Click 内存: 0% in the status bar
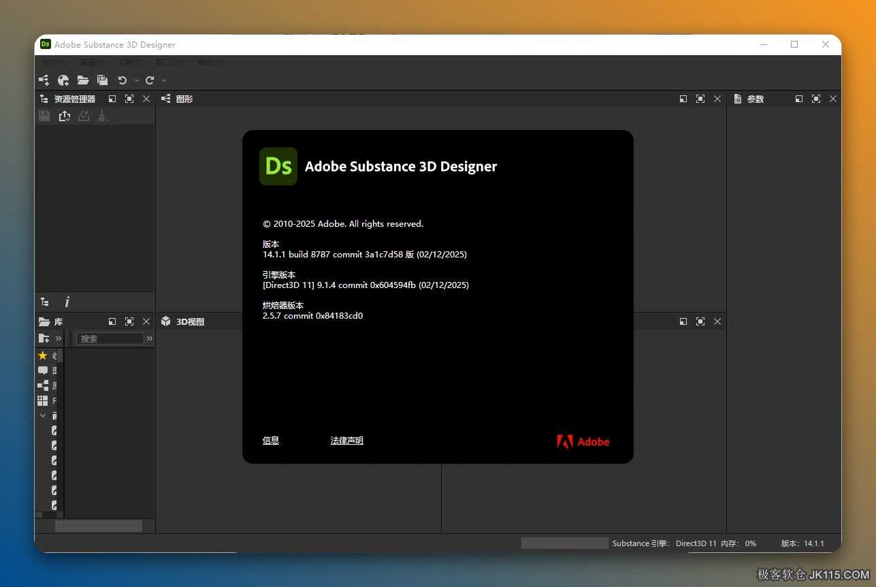The height and width of the screenshot is (587, 876). [x=739, y=543]
